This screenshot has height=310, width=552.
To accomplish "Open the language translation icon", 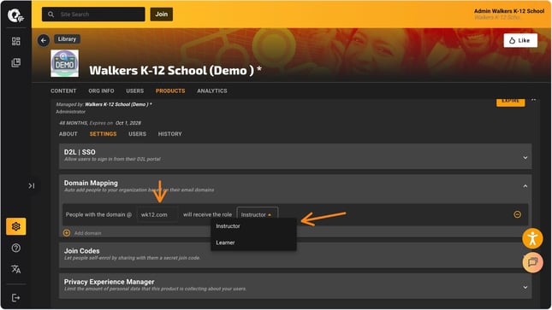I will click(16, 269).
